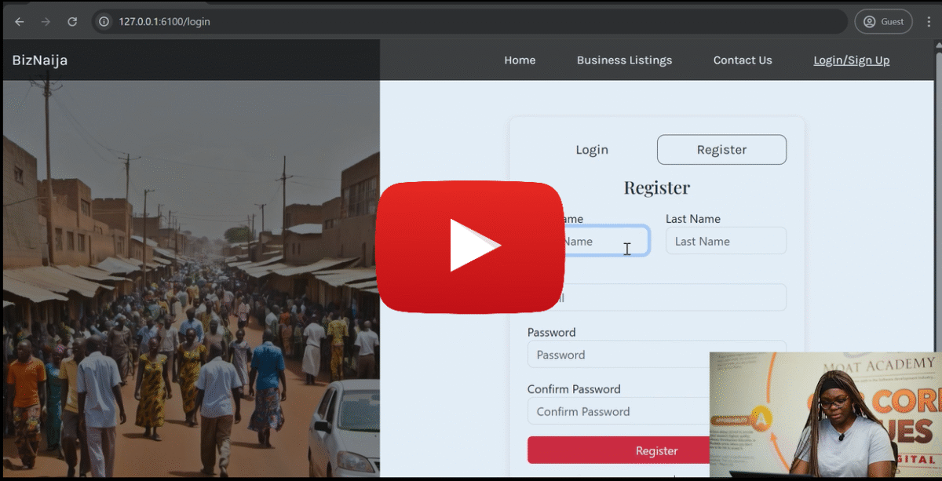Click the presenter webcam thumbnail
942x481 pixels.
tap(825, 414)
